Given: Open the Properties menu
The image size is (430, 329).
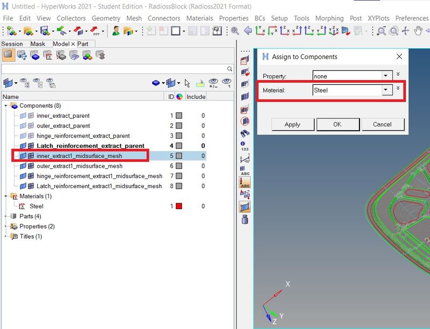Looking at the screenshot, I should pos(234,18).
